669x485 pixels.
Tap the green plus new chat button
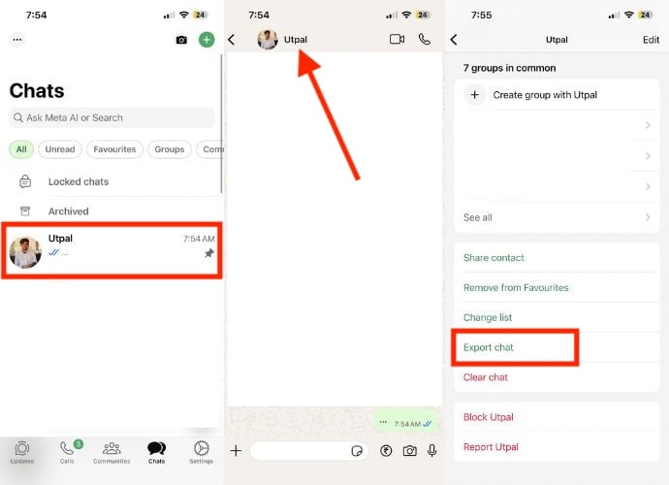pos(207,40)
